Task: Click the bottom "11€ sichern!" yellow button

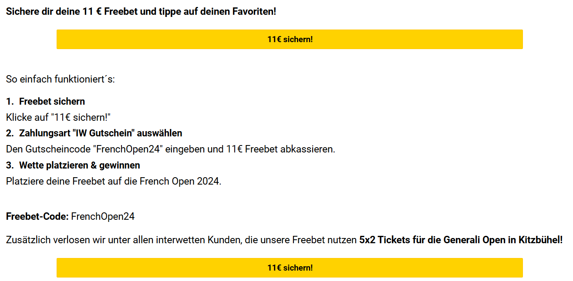Action: [x=290, y=268]
